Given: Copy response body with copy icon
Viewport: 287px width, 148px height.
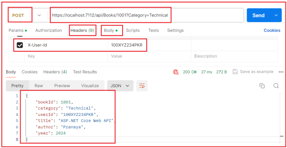Looking at the screenshot, I should [262, 86].
